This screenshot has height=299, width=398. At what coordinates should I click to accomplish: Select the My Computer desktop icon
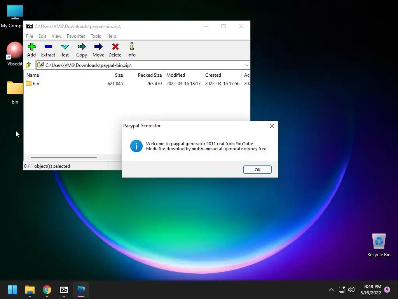coord(12,16)
